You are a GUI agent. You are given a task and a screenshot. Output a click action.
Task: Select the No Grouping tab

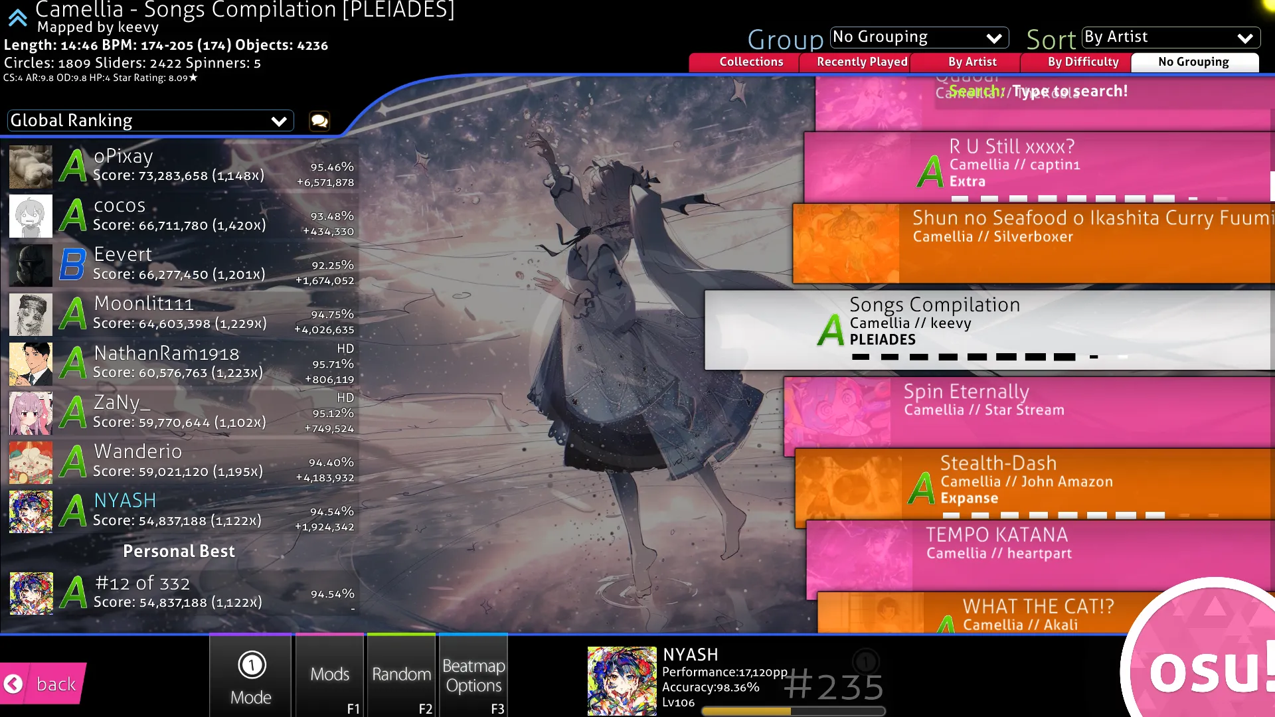(1195, 62)
